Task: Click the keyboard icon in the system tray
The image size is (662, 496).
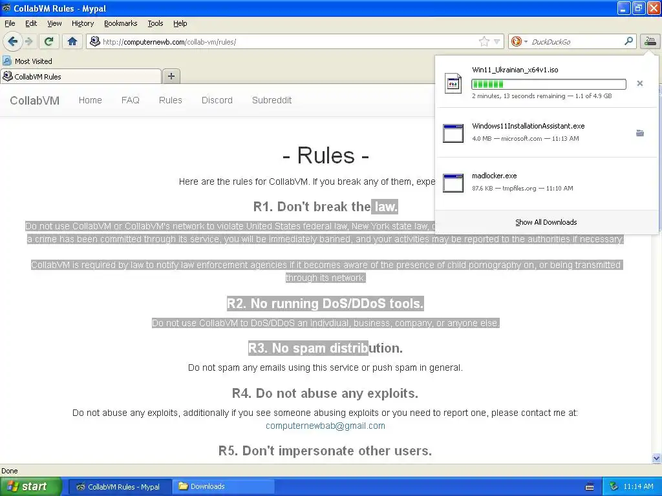Action: [x=590, y=487]
